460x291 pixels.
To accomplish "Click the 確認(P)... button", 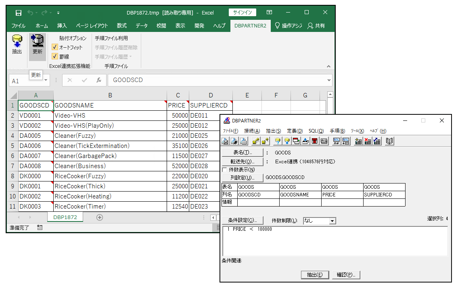I will (346, 275).
